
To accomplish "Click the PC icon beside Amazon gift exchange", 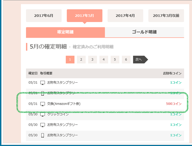I will (43, 104).
